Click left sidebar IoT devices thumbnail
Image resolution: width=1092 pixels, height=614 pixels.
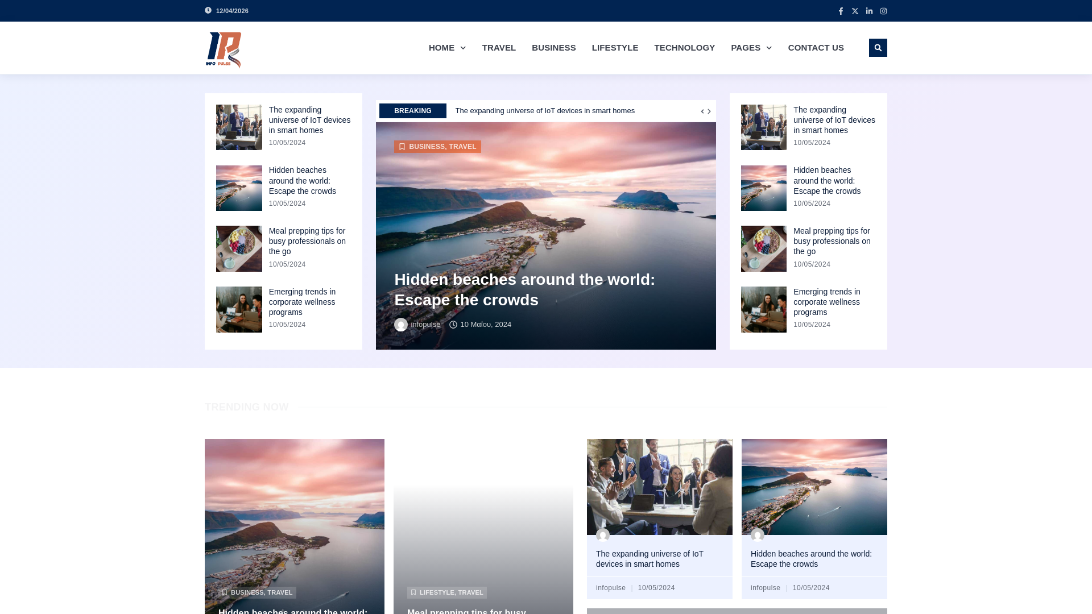pos(239,127)
